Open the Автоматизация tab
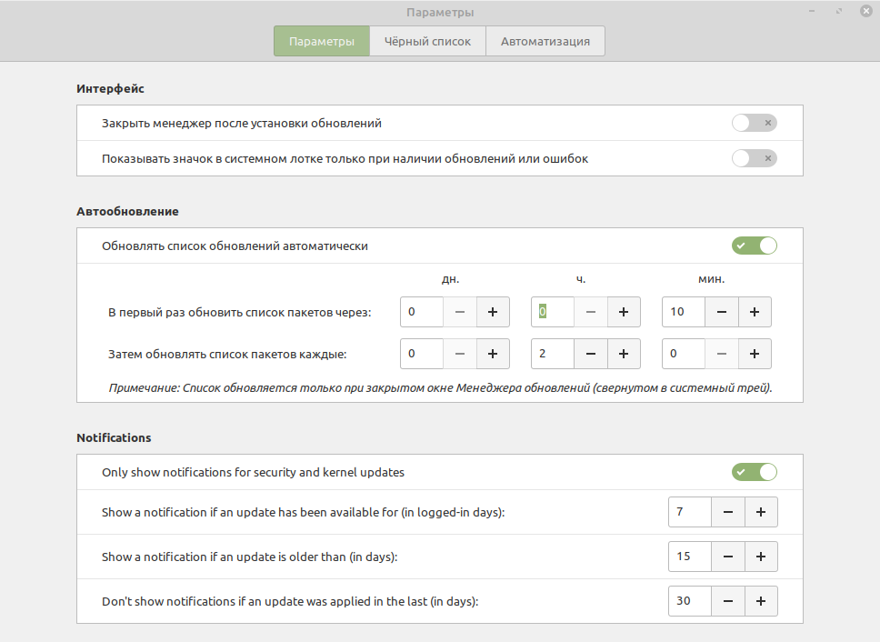 point(545,41)
